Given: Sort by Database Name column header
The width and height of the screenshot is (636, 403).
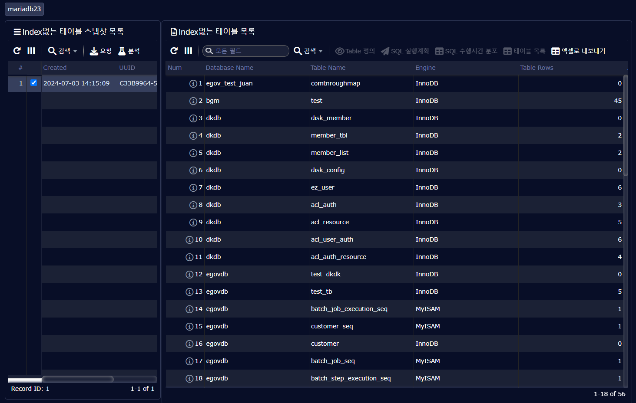Looking at the screenshot, I should (229, 68).
